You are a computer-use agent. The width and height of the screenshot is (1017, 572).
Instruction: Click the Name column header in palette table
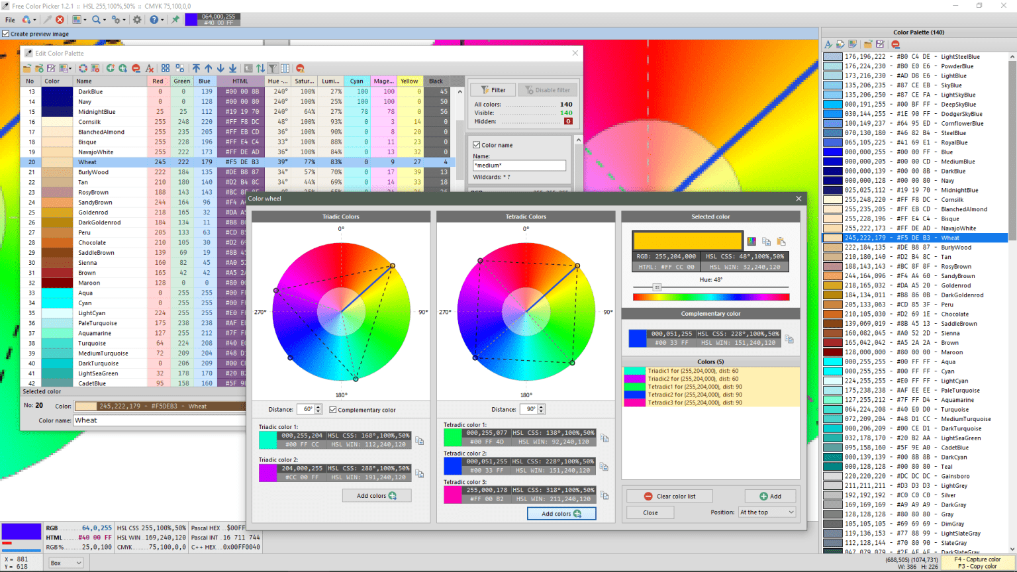110,81
